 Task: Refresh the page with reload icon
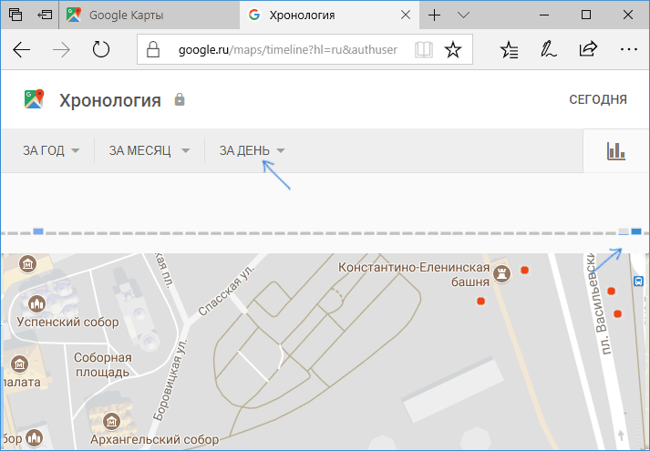coord(101,50)
